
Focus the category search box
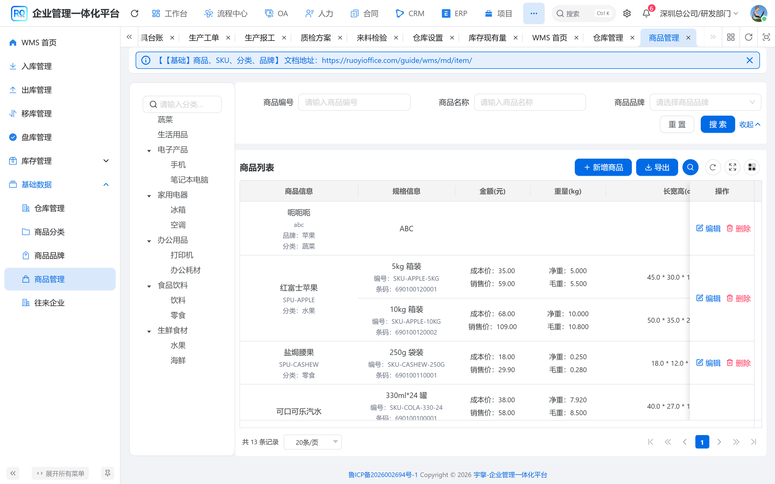182,104
